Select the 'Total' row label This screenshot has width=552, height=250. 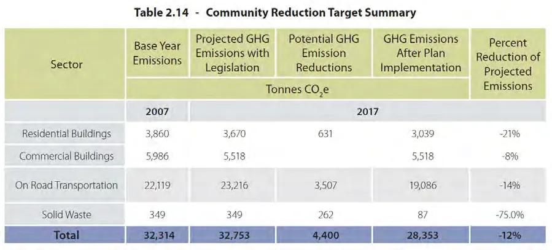(66, 235)
